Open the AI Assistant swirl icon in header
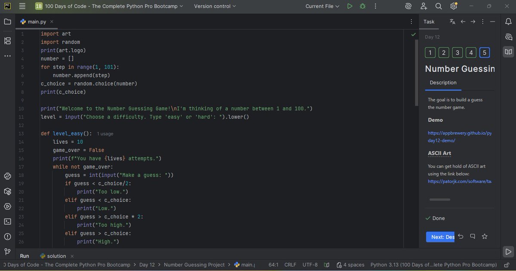This screenshot has height=271, width=516. (x=408, y=6)
